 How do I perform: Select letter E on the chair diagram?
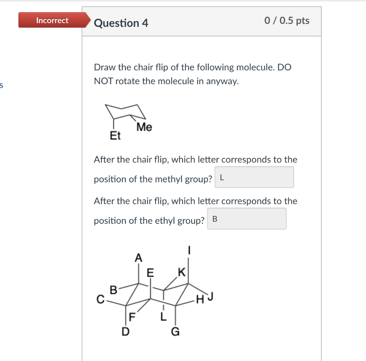150,272
